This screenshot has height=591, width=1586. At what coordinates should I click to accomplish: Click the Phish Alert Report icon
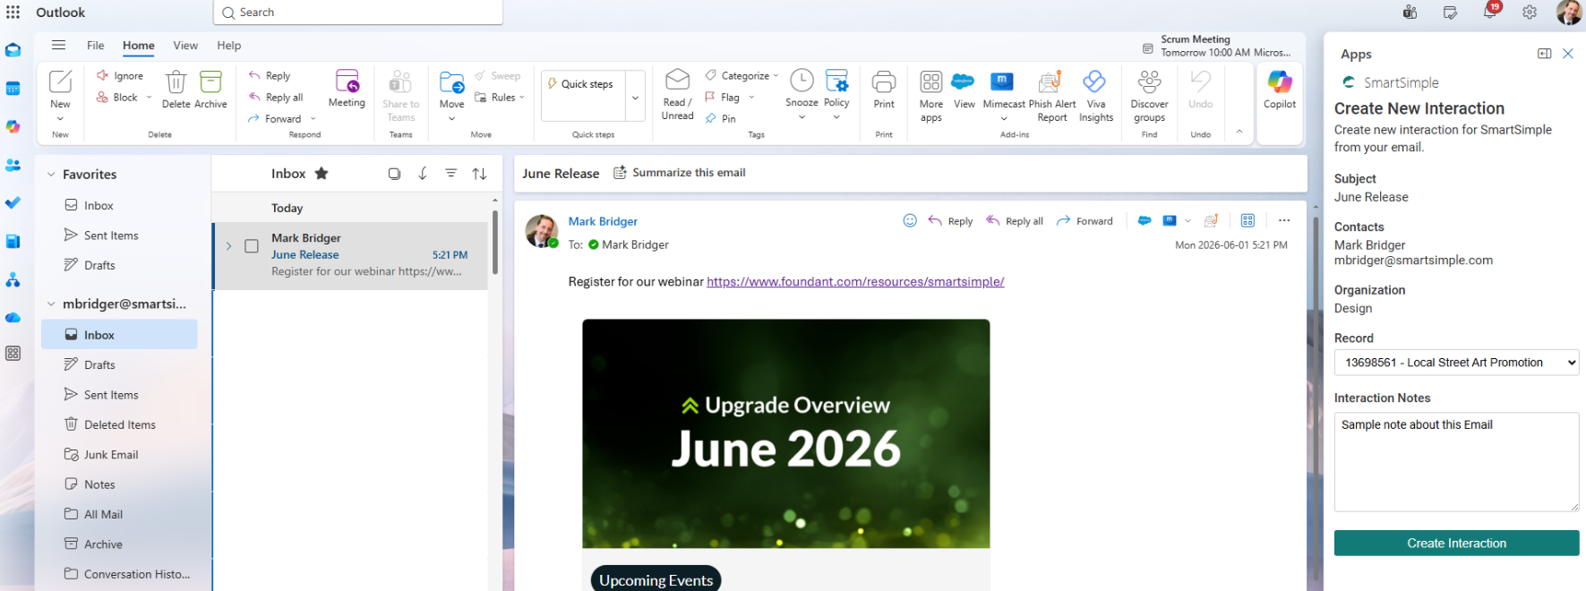1050,81
